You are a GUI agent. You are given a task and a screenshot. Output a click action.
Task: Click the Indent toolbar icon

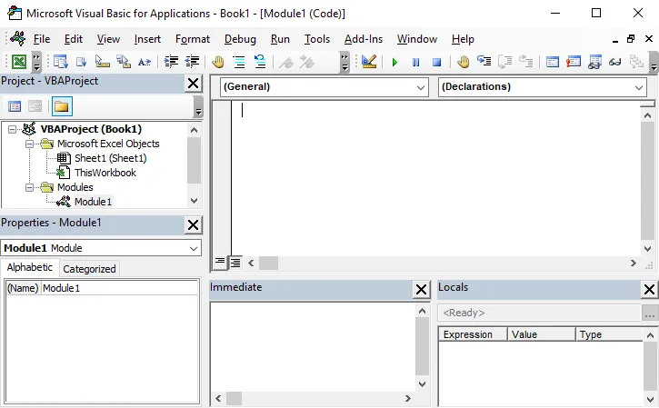[x=171, y=62]
